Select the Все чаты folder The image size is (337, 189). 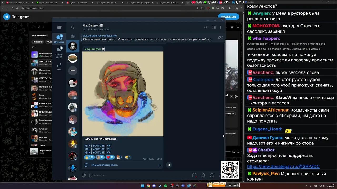tap(59, 39)
